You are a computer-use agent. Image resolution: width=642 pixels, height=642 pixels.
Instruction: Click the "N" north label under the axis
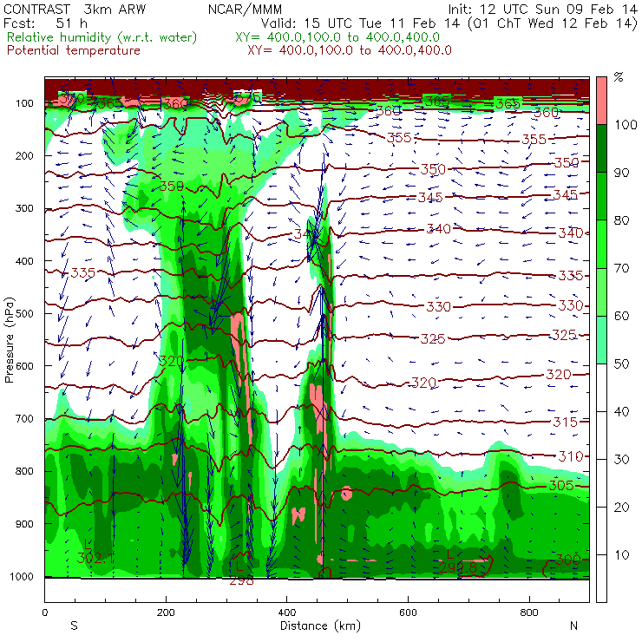click(573, 626)
